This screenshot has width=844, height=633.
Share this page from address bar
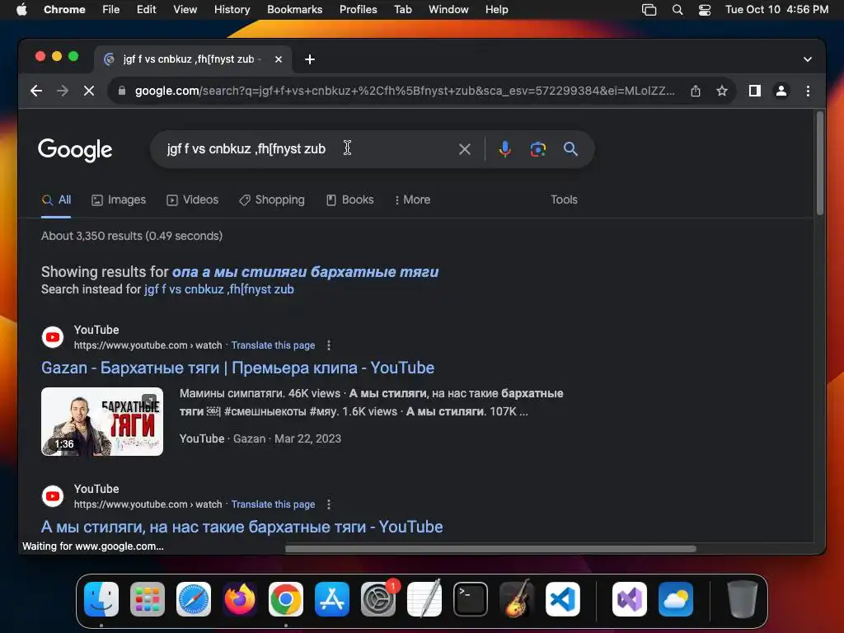(696, 91)
